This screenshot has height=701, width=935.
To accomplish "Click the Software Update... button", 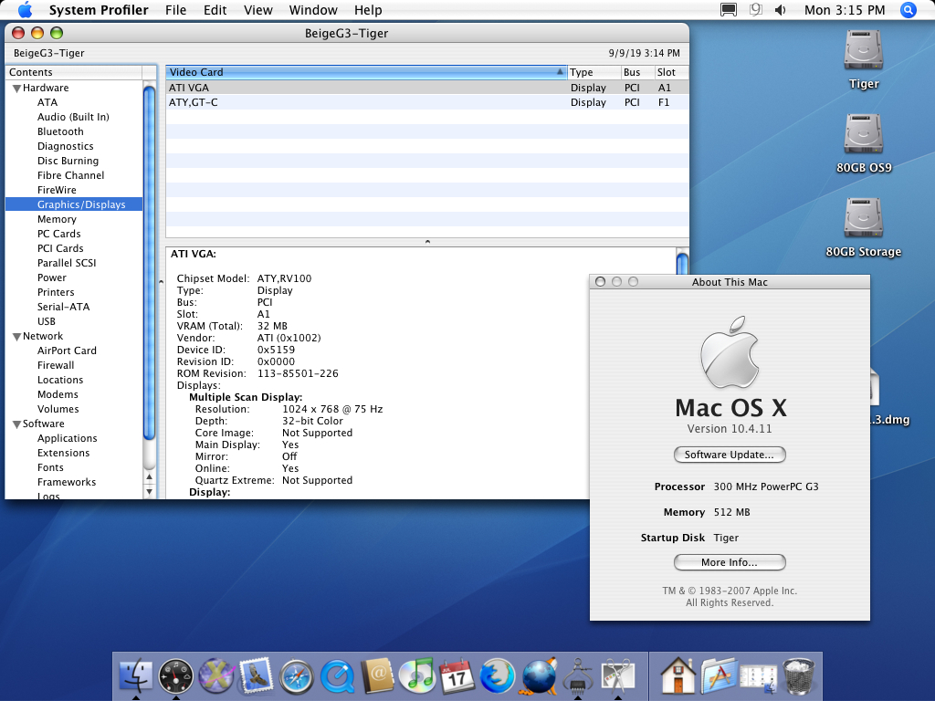I will click(x=730, y=455).
